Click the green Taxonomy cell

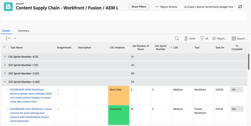click(119, 115)
